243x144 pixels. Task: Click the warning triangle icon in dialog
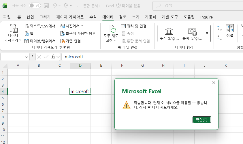point(127,105)
